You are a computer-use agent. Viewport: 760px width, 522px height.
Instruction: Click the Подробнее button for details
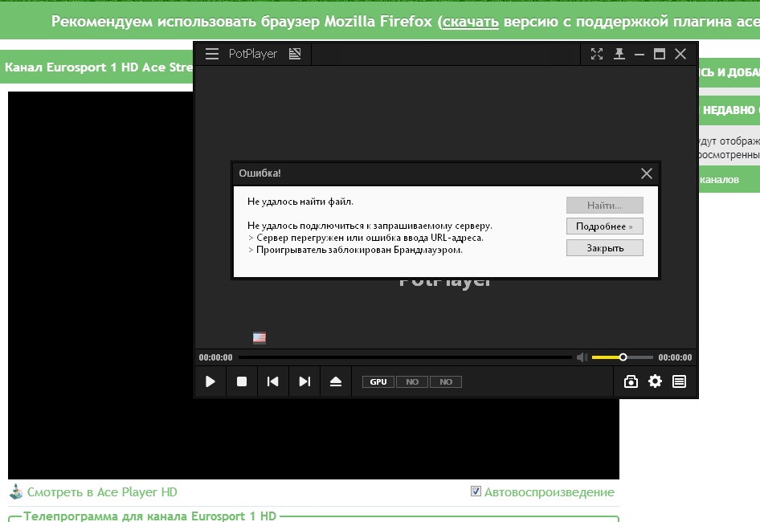(604, 226)
